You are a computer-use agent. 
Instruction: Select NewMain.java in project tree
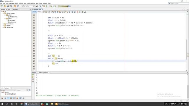click(x=14, y=17)
